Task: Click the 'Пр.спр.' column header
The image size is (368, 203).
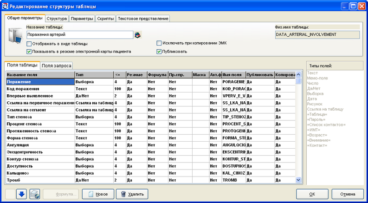Action: 180,75
